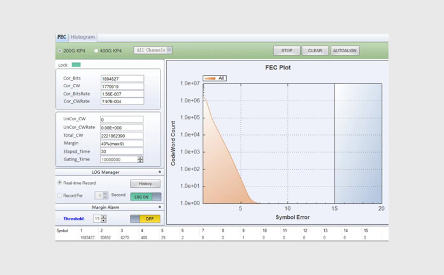Click the Gating_Time stepper arrows
This screenshot has height=275, width=444.
click(x=140, y=160)
